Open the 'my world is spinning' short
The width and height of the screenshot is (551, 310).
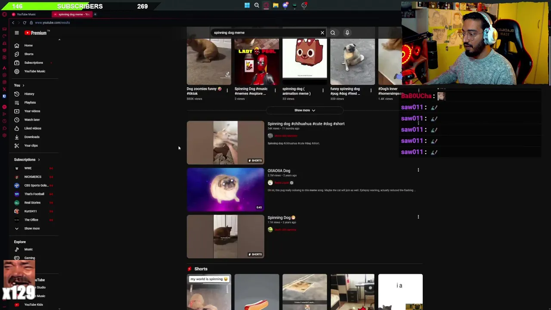209,292
